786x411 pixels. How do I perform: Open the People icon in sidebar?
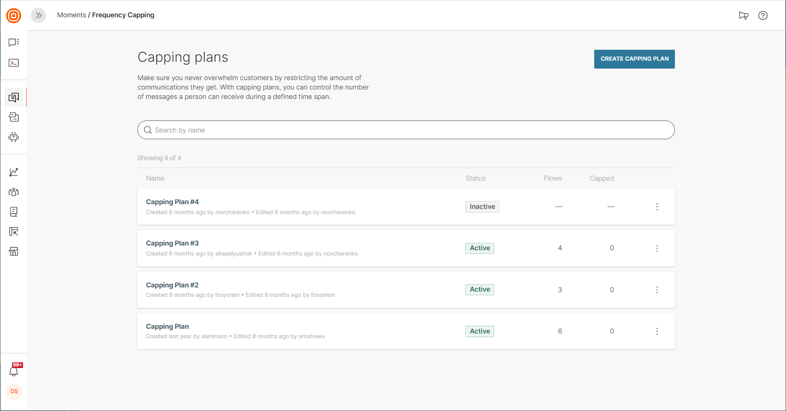pyautogui.click(x=14, y=192)
